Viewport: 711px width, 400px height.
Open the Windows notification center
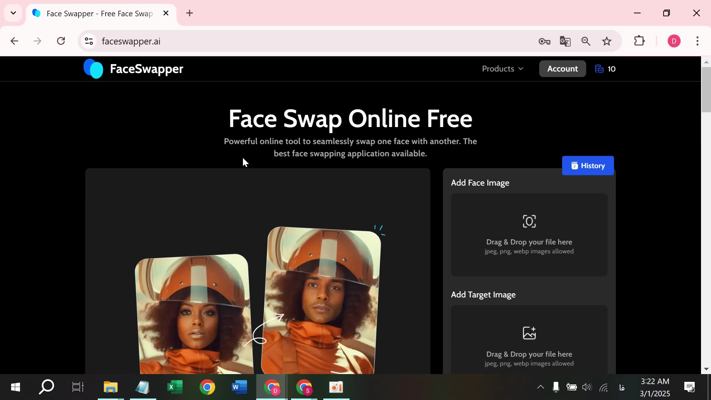[690, 387]
